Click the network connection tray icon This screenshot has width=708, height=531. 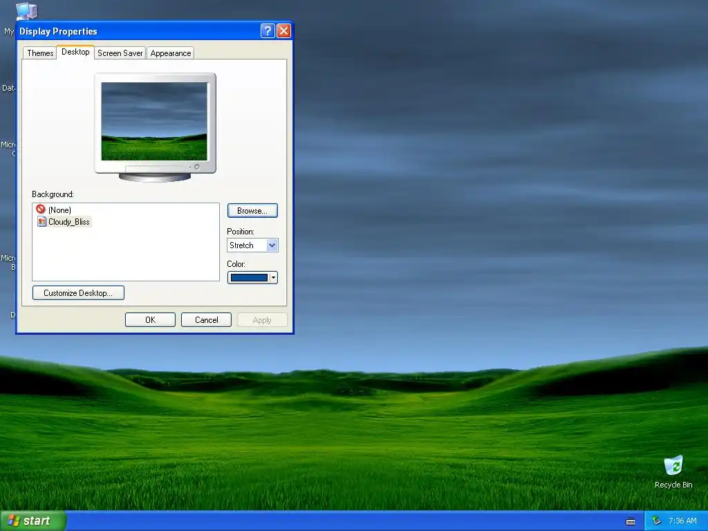[x=657, y=521]
